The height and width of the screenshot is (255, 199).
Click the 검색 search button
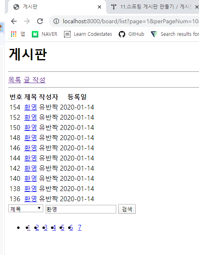point(127,209)
